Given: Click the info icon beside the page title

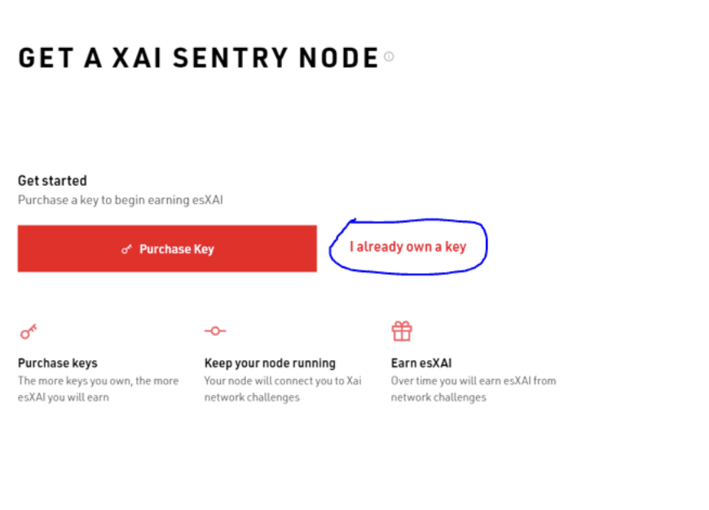Looking at the screenshot, I should (389, 57).
